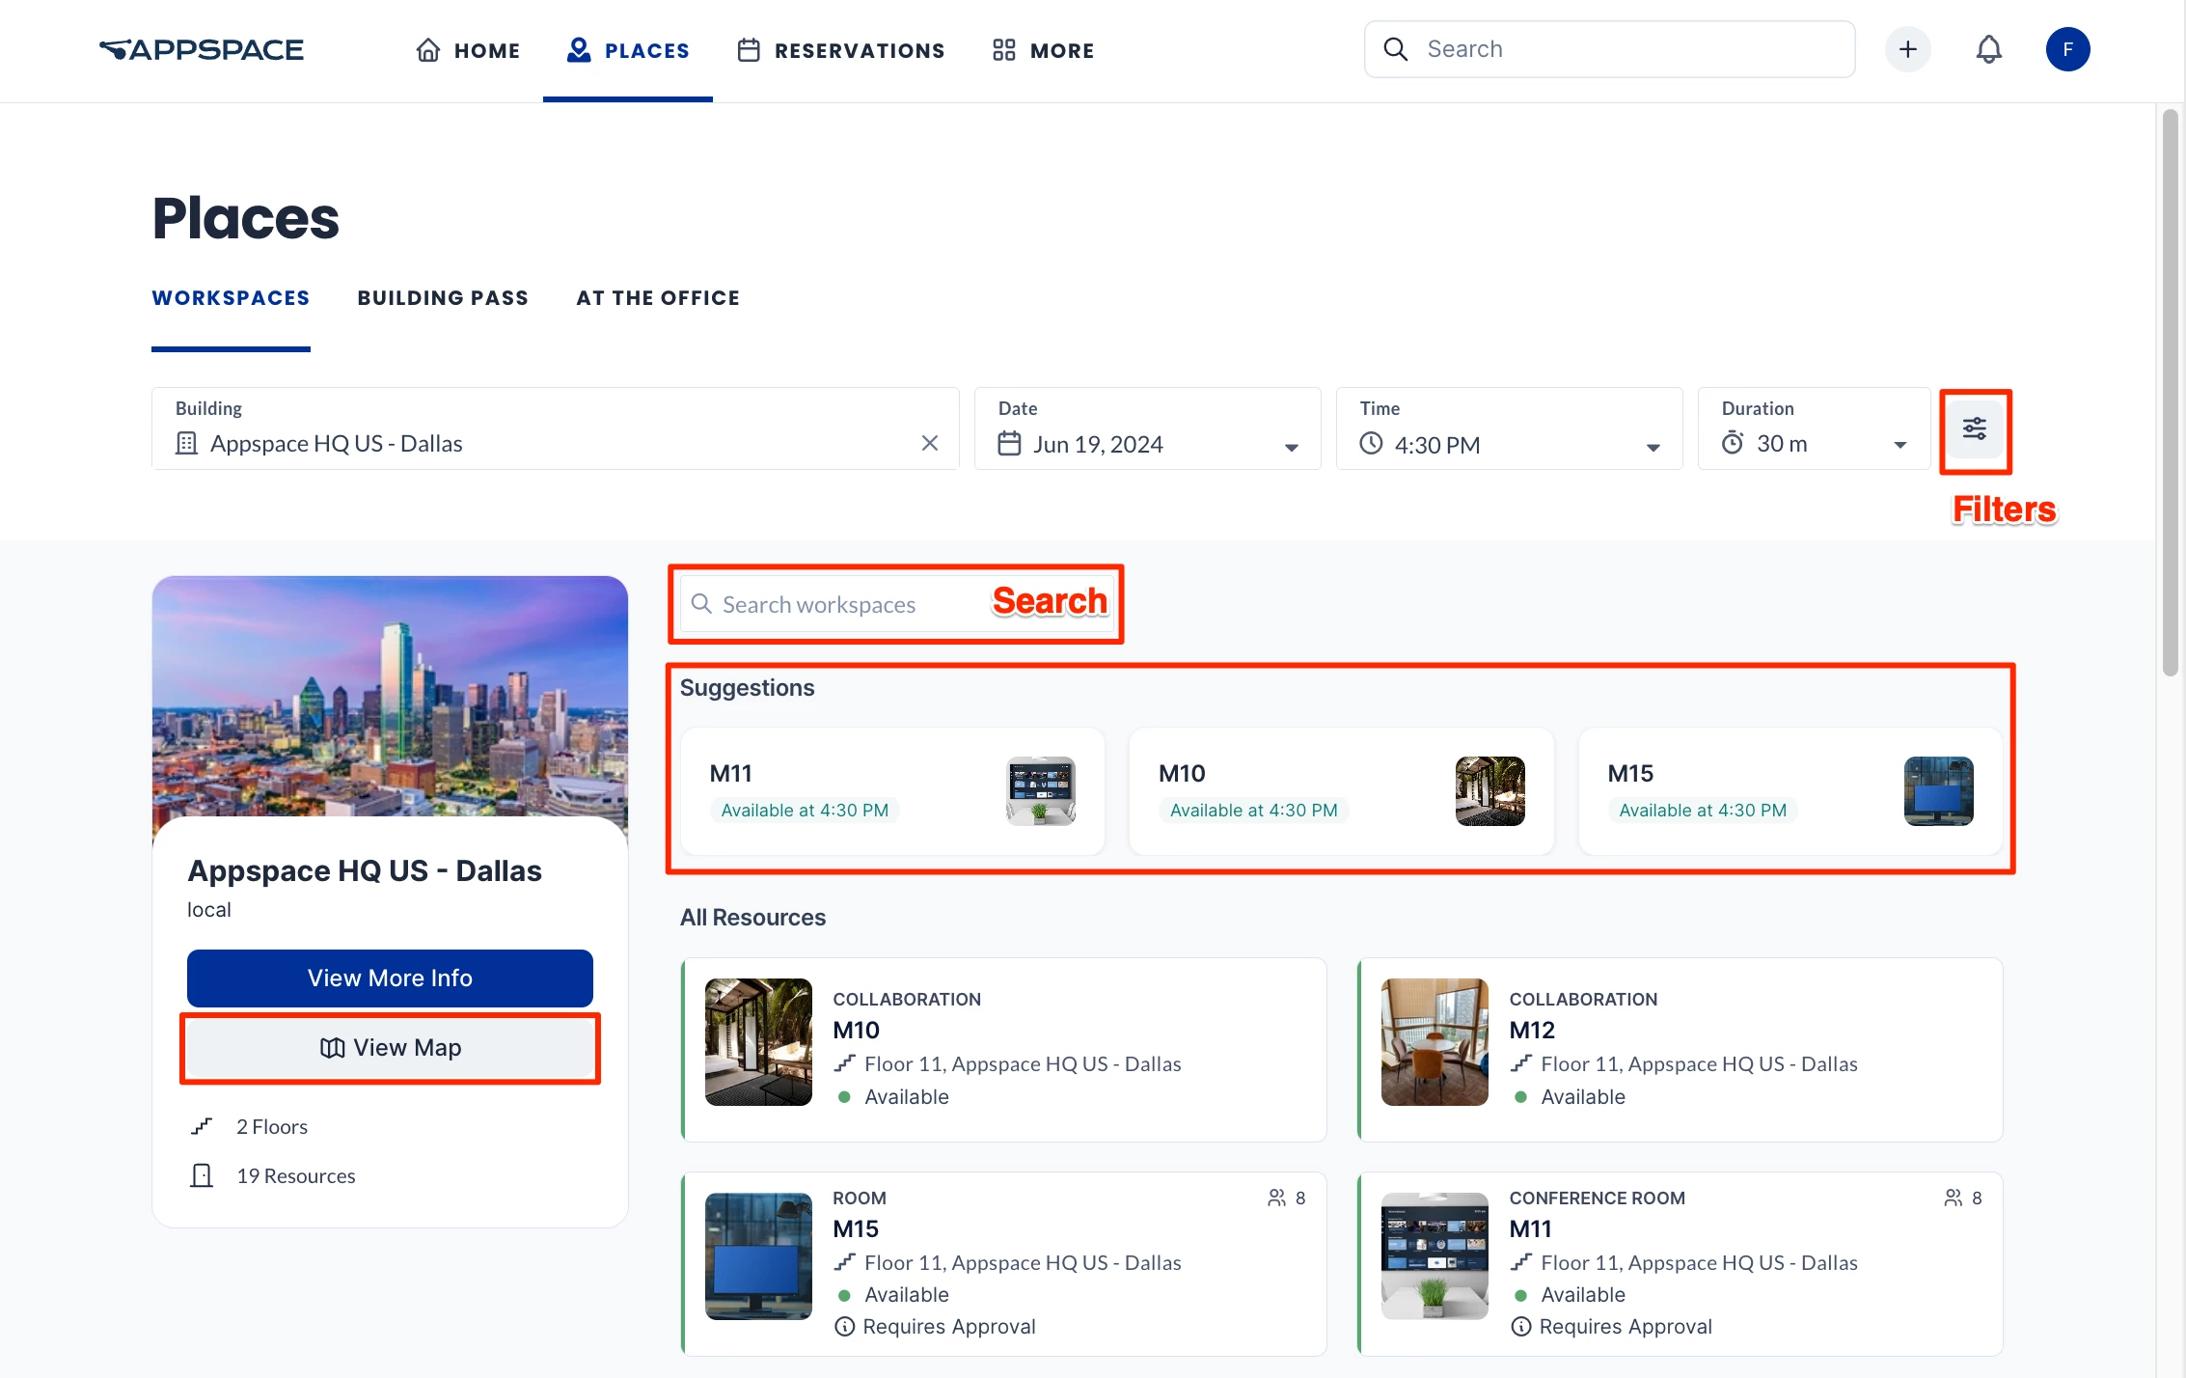Click the 2 Floors stairs icon
Screen dimensions: 2186x1378
coord(202,1126)
